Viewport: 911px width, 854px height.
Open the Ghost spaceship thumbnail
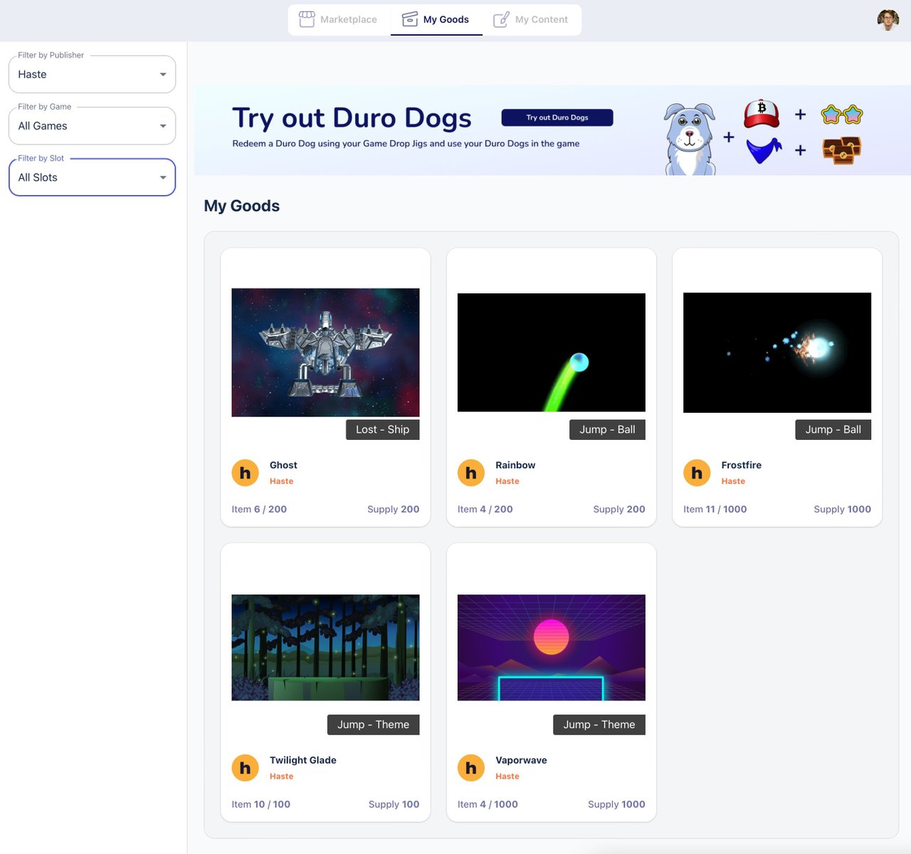click(x=325, y=352)
